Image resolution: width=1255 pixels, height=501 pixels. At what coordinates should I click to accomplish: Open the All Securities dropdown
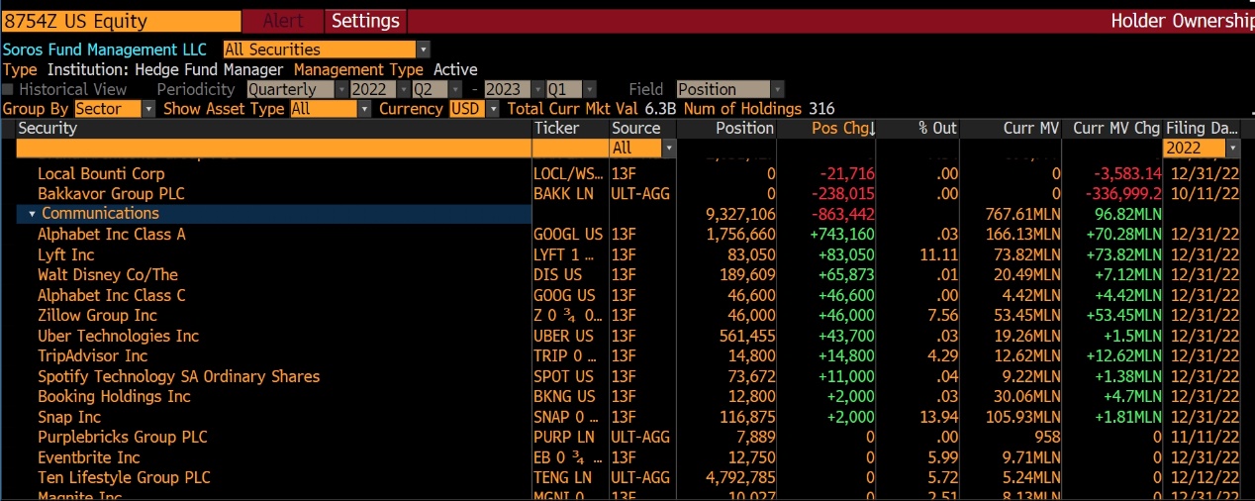[326, 50]
